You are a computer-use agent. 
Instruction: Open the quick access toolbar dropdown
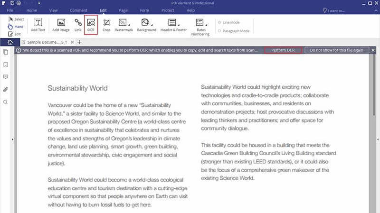[39, 3]
